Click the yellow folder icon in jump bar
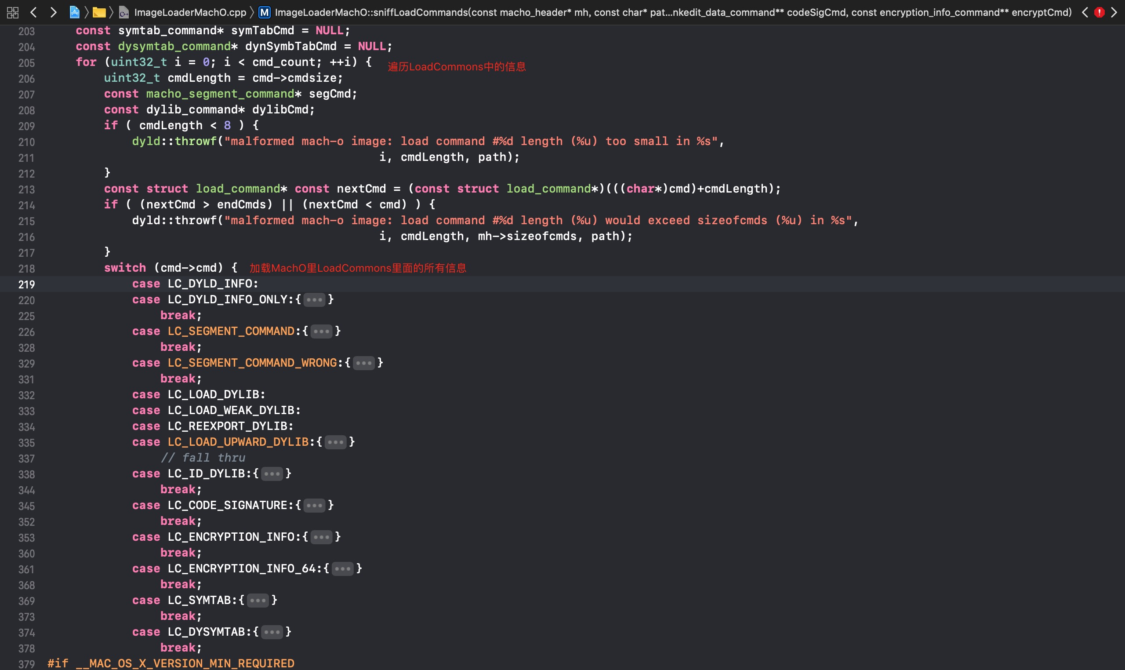Image resolution: width=1125 pixels, height=670 pixels. click(99, 12)
